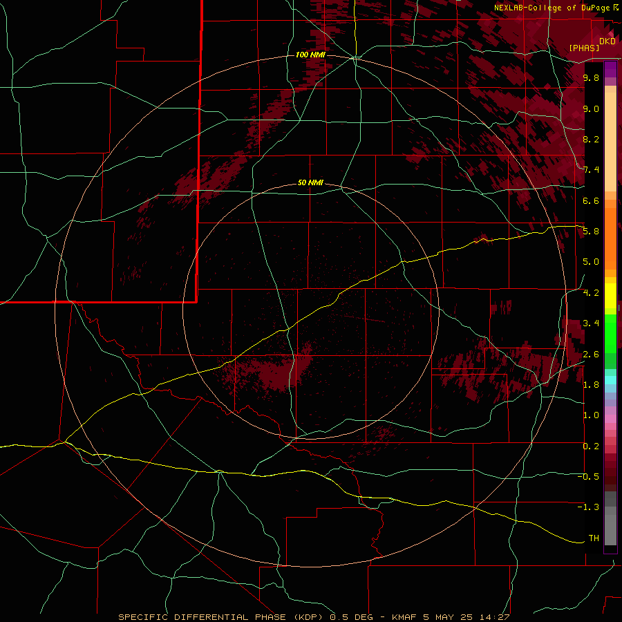
Task: Click the 50 NMI range ring label
Action: coord(310,182)
